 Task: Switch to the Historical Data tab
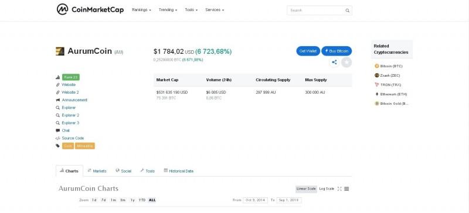[x=179, y=171]
